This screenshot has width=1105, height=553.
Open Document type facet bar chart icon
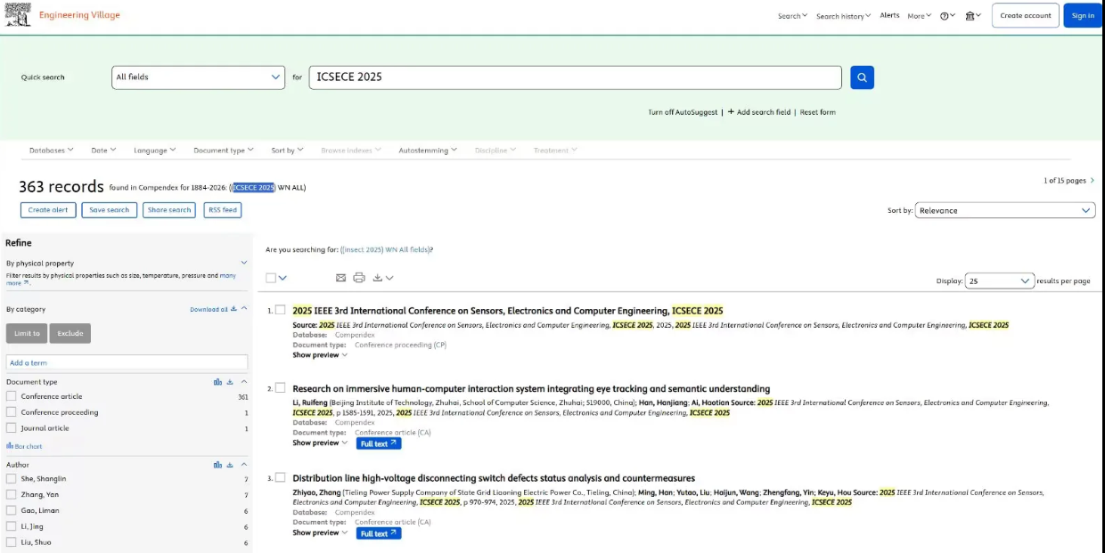(217, 382)
